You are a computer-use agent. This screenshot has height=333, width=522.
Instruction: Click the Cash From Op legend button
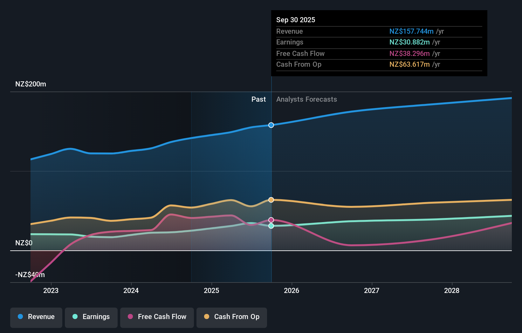(x=232, y=317)
